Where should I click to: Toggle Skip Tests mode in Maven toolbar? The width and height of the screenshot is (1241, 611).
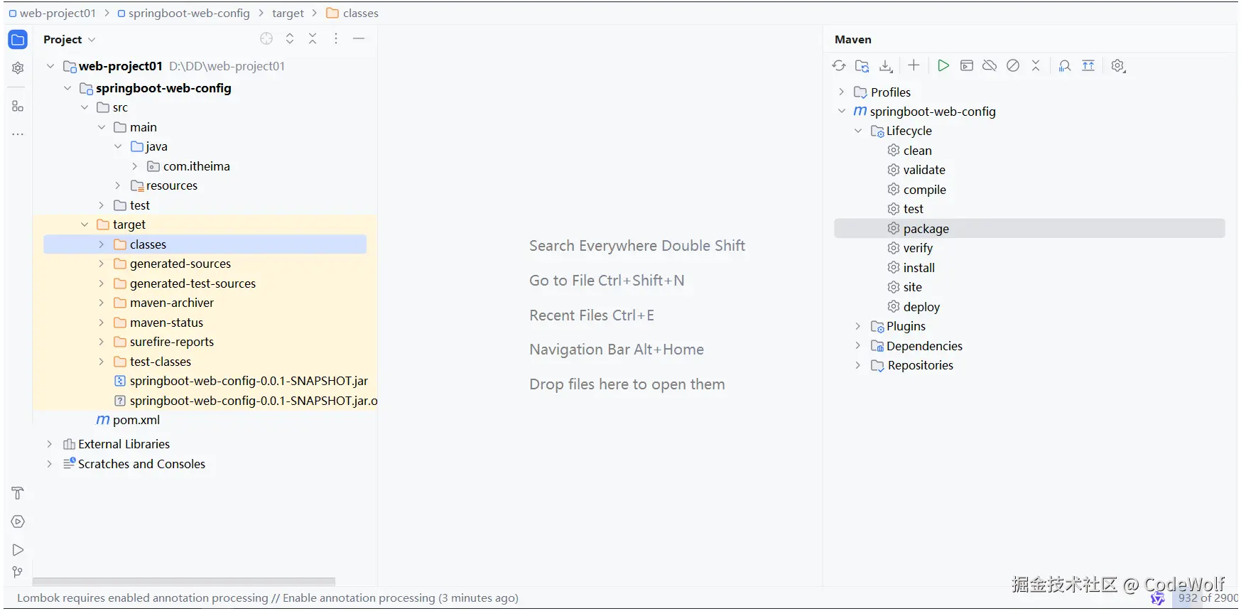point(1013,66)
